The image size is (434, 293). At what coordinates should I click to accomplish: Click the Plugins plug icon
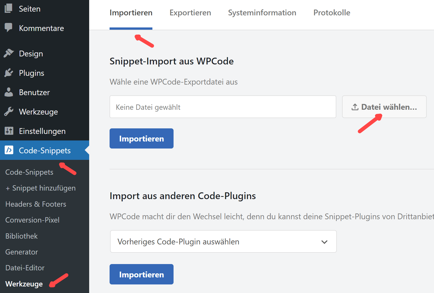point(9,73)
